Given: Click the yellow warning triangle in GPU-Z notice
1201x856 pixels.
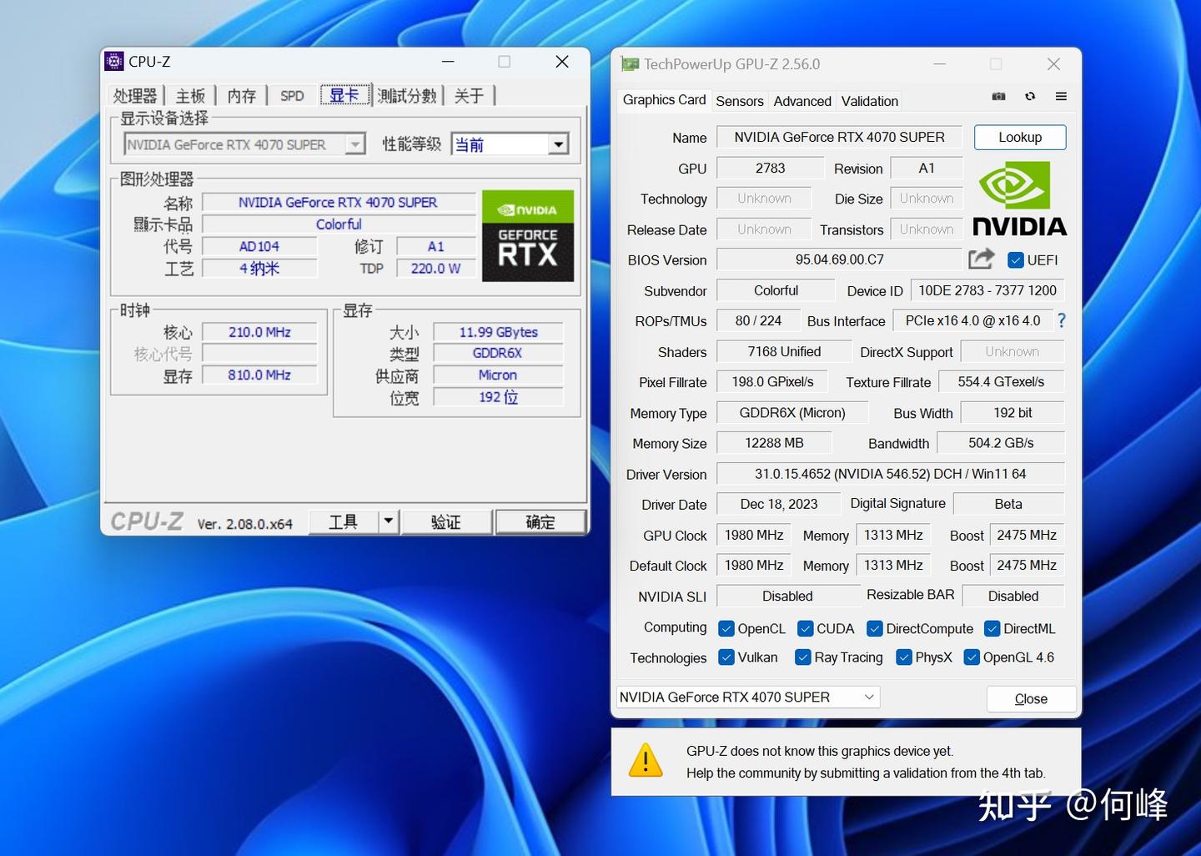Looking at the screenshot, I should 645,760.
